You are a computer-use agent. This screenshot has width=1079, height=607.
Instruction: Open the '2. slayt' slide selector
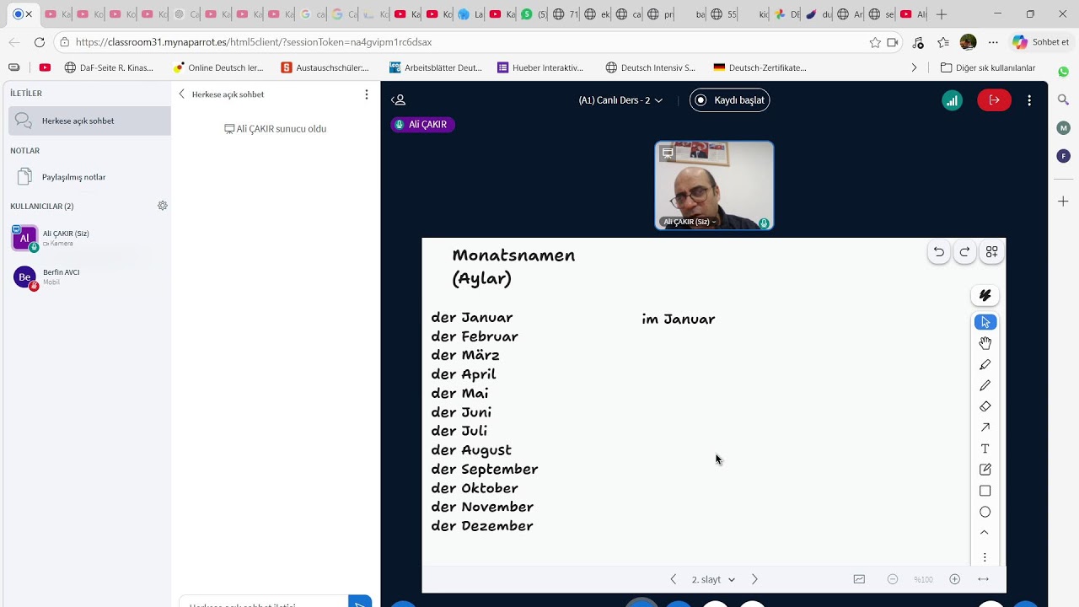(713, 579)
